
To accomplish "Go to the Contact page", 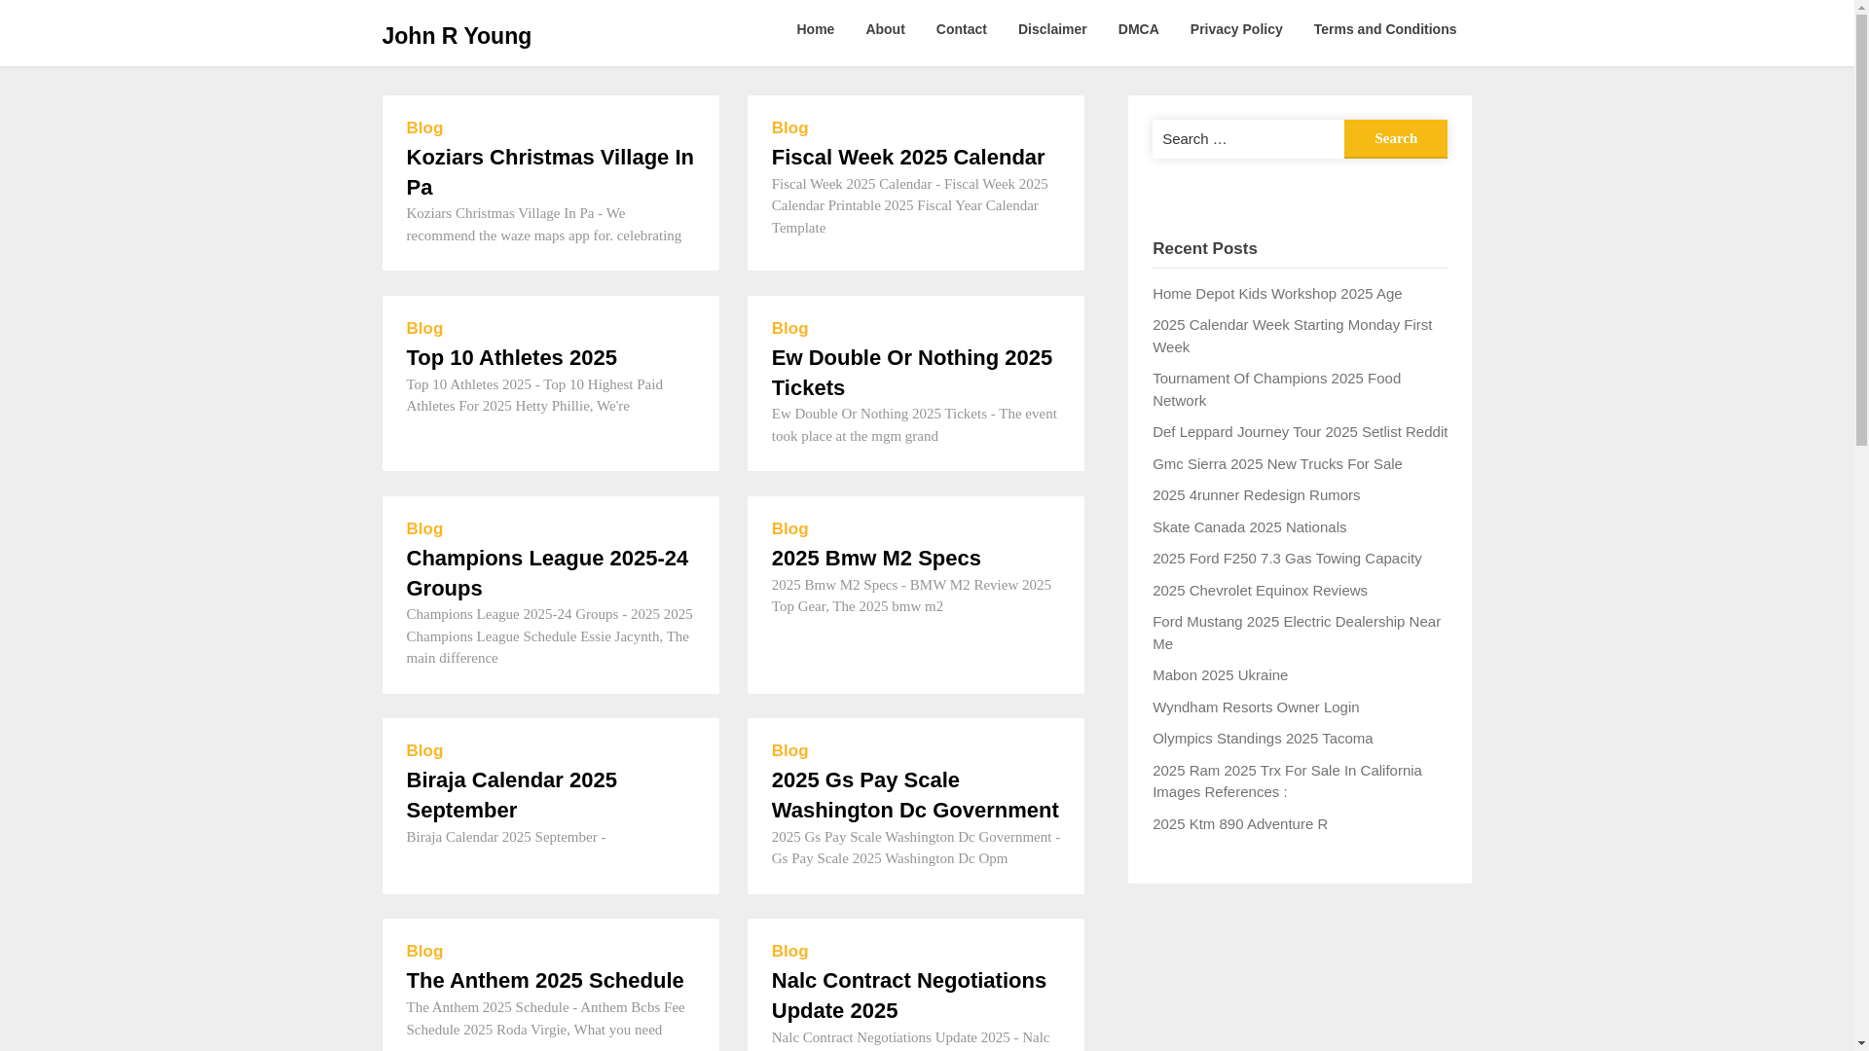I will point(961,29).
